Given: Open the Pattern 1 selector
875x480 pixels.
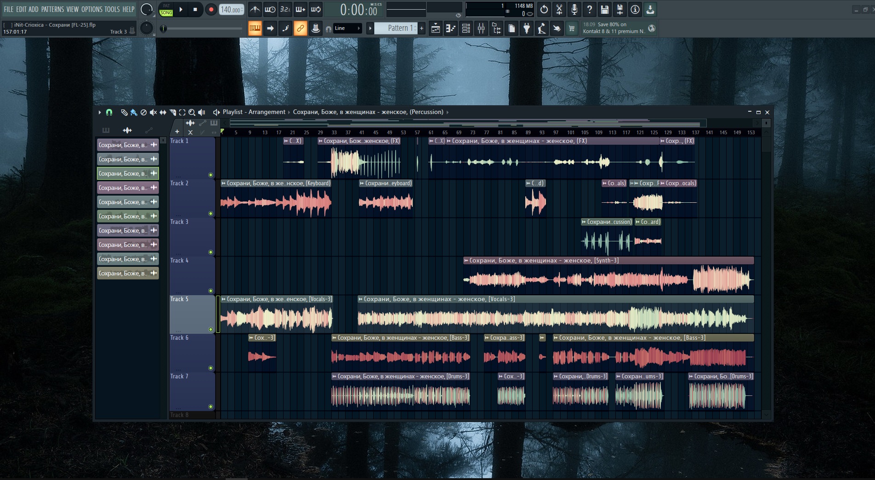Looking at the screenshot, I should point(396,29).
